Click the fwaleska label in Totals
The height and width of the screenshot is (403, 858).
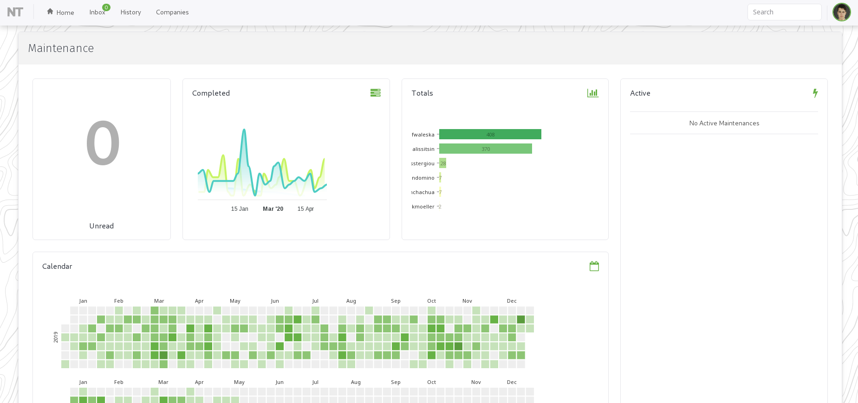[423, 135]
